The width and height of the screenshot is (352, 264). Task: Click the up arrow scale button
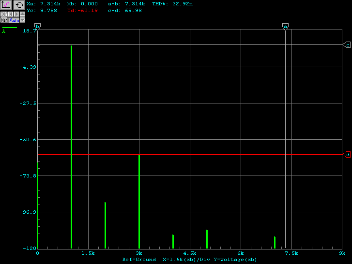tap(22, 14)
